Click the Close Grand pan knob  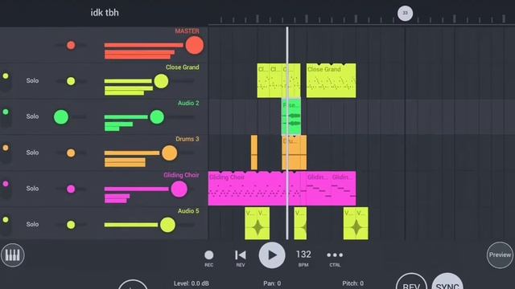pos(71,81)
